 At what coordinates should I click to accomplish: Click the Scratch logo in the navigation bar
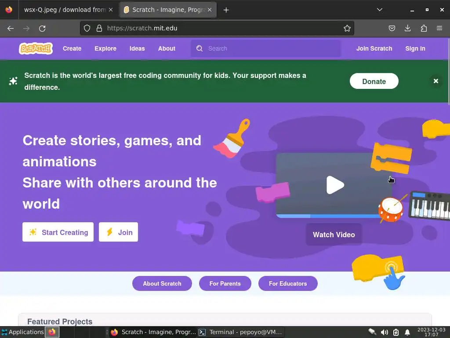pos(36,48)
